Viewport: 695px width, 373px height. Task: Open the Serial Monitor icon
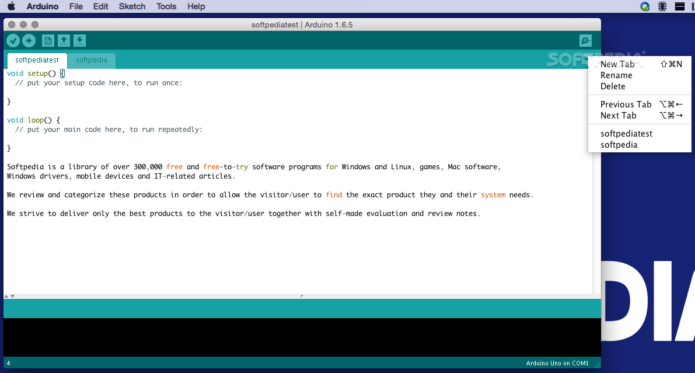[585, 40]
